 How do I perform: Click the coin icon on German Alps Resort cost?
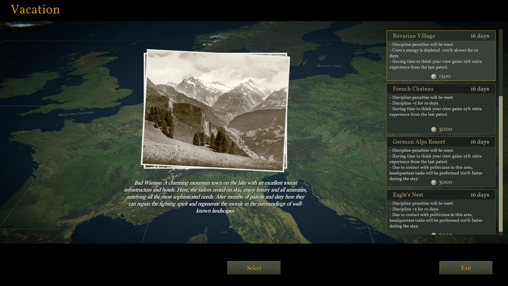coord(434,182)
